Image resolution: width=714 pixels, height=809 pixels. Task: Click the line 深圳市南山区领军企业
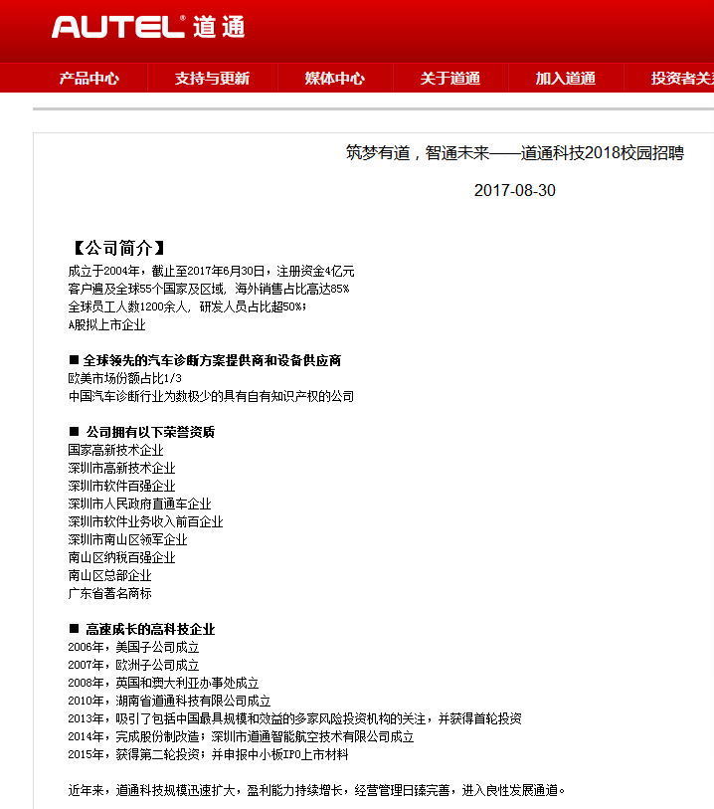[x=127, y=540]
